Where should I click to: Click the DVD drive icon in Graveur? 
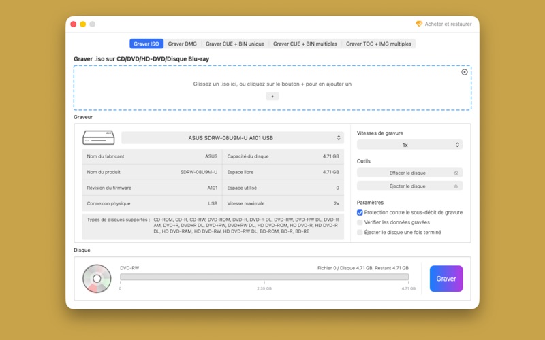coord(99,138)
